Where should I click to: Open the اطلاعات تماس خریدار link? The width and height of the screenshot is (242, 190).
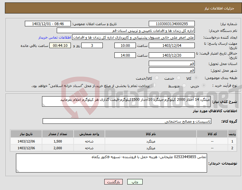55,37
